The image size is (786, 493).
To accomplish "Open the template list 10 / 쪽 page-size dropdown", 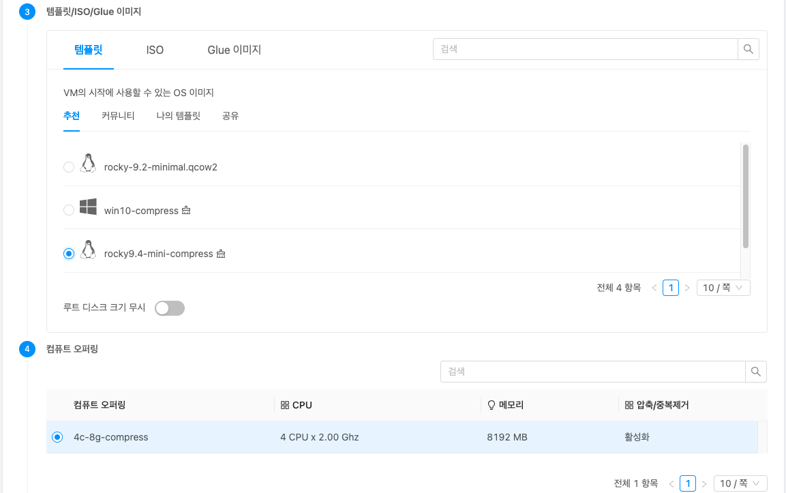I will point(723,288).
